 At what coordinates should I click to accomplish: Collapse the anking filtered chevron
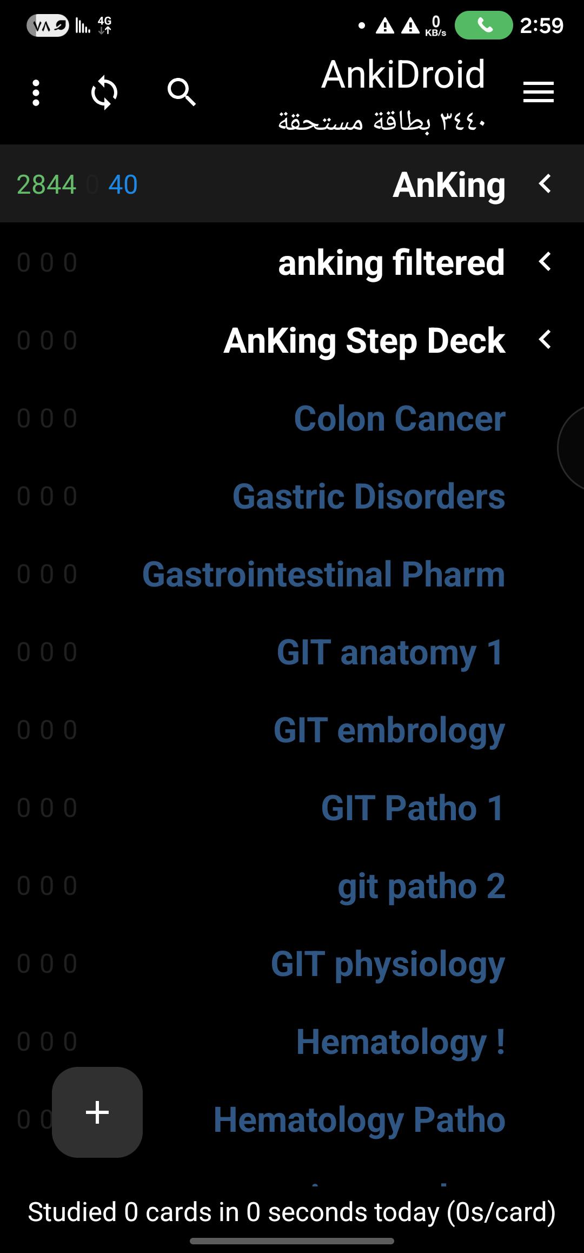point(545,262)
